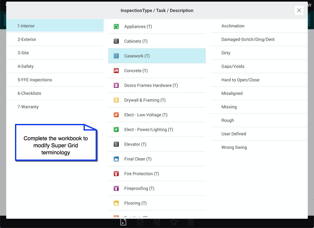The width and height of the screenshot is (314, 228).
Task: Click the Concrete task icon
Action: tap(116, 71)
